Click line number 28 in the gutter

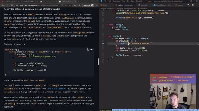103,43
